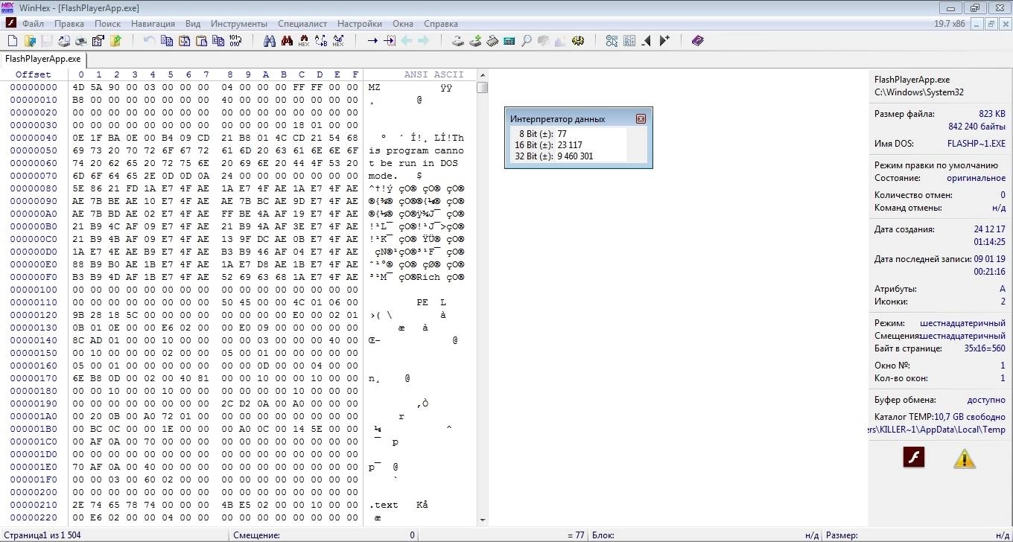Image resolution: width=1013 pixels, height=542 pixels.
Task: Open the Поиск menu
Action: click(x=108, y=24)
